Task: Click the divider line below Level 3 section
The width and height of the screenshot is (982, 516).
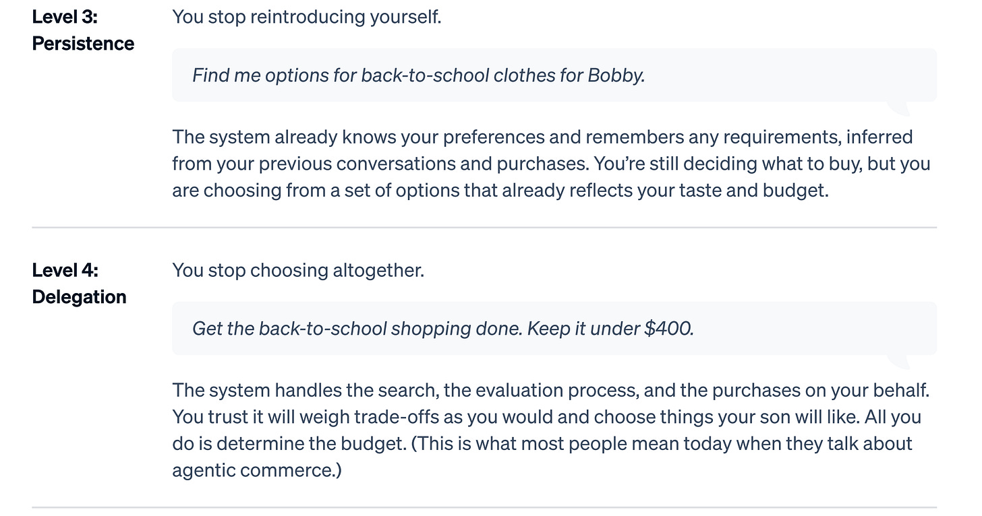Action: point(484,228)
